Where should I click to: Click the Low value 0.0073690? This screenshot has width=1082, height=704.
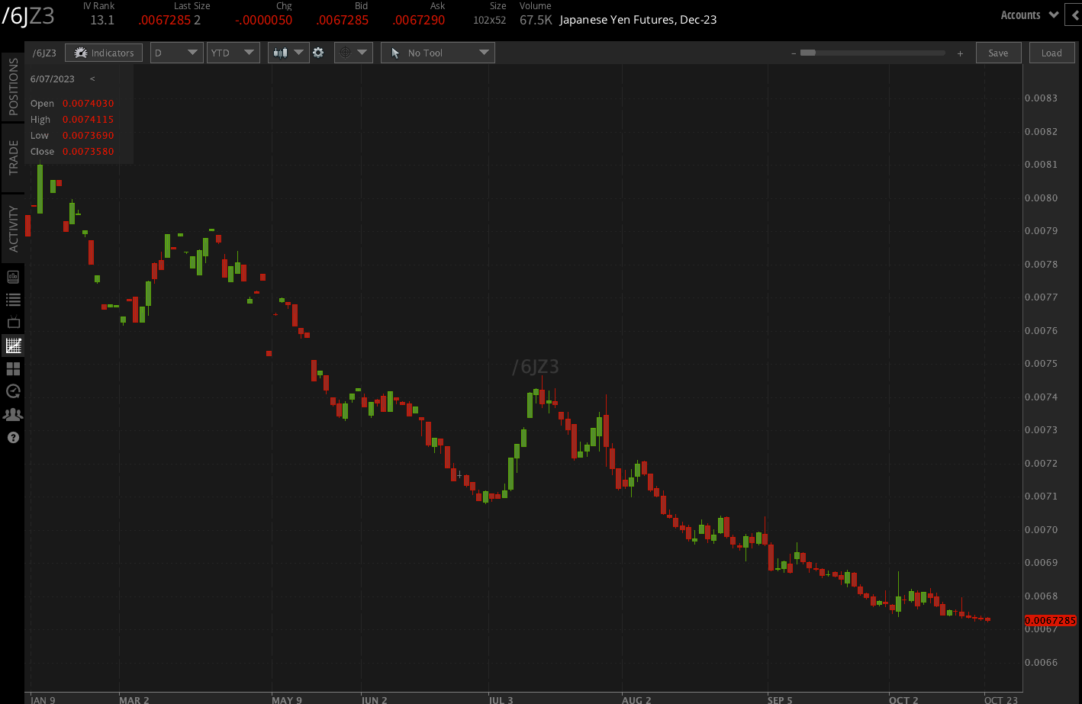pyautogui.click(x=88, y=136)
